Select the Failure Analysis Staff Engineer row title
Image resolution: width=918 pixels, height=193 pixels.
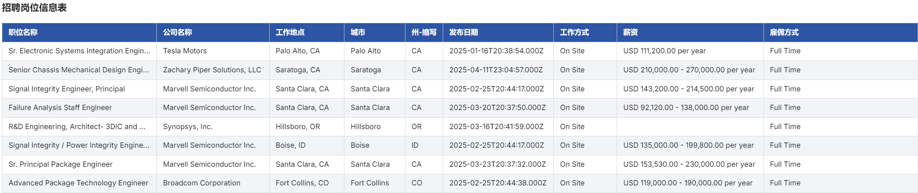[60, 108]
